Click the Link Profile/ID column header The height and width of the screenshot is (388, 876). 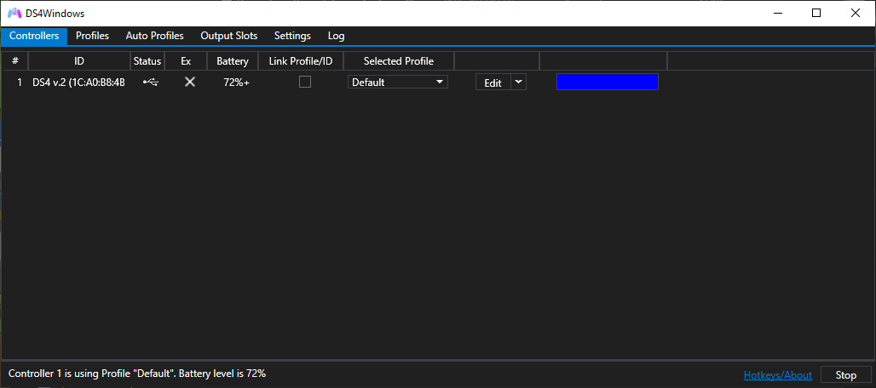coord(301,60)
